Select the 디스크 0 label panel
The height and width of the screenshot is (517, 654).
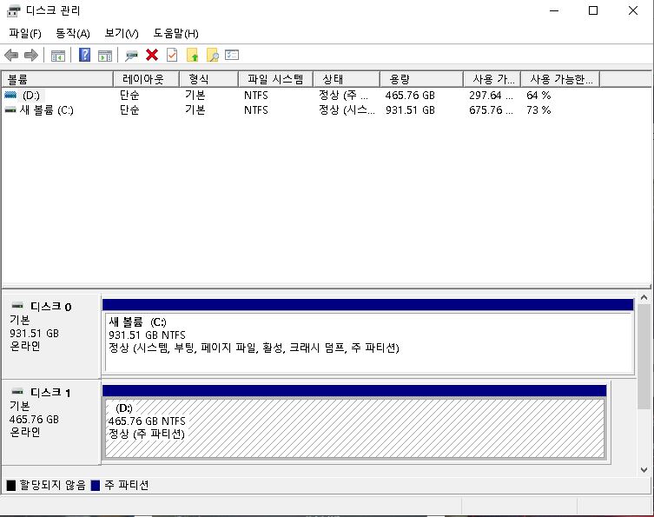pos(51,336)
